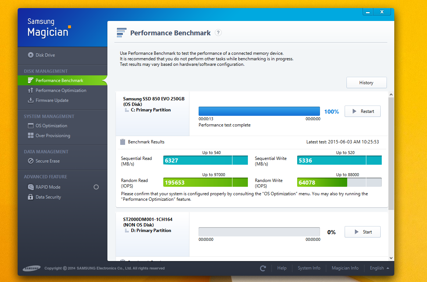
Task: Click scrollbar down arrow
Action: (391, 258)
